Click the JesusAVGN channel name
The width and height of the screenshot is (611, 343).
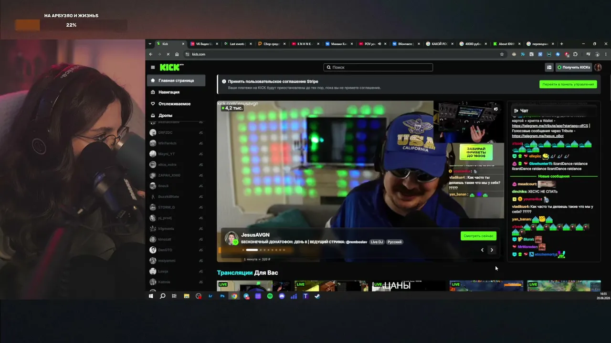(255, 235)
